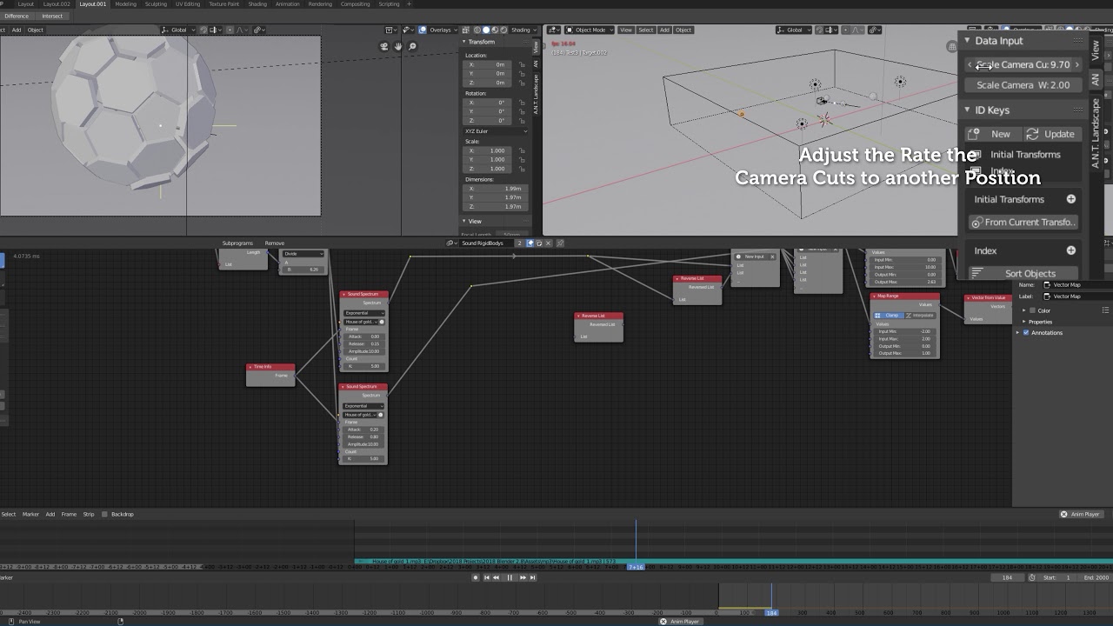Screen dimensions: 1113x626
Task: Open the XYZ Euler rotation mode dropdown
Action: 495,130
